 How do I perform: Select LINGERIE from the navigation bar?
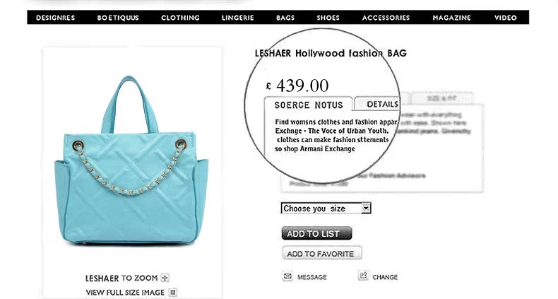238,18
